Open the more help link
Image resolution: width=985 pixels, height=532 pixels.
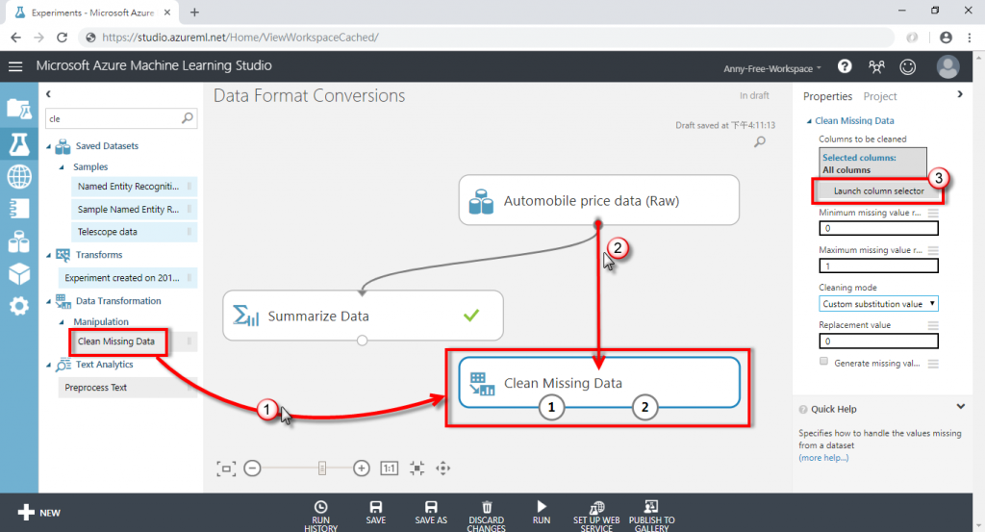coord(823,458)
